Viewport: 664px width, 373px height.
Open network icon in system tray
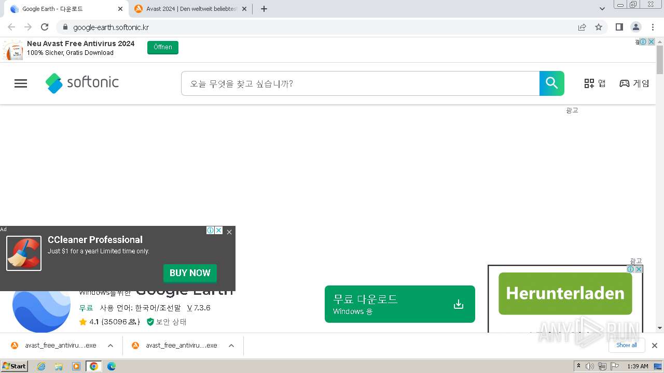pyautogui.click(x=602, y=366)
